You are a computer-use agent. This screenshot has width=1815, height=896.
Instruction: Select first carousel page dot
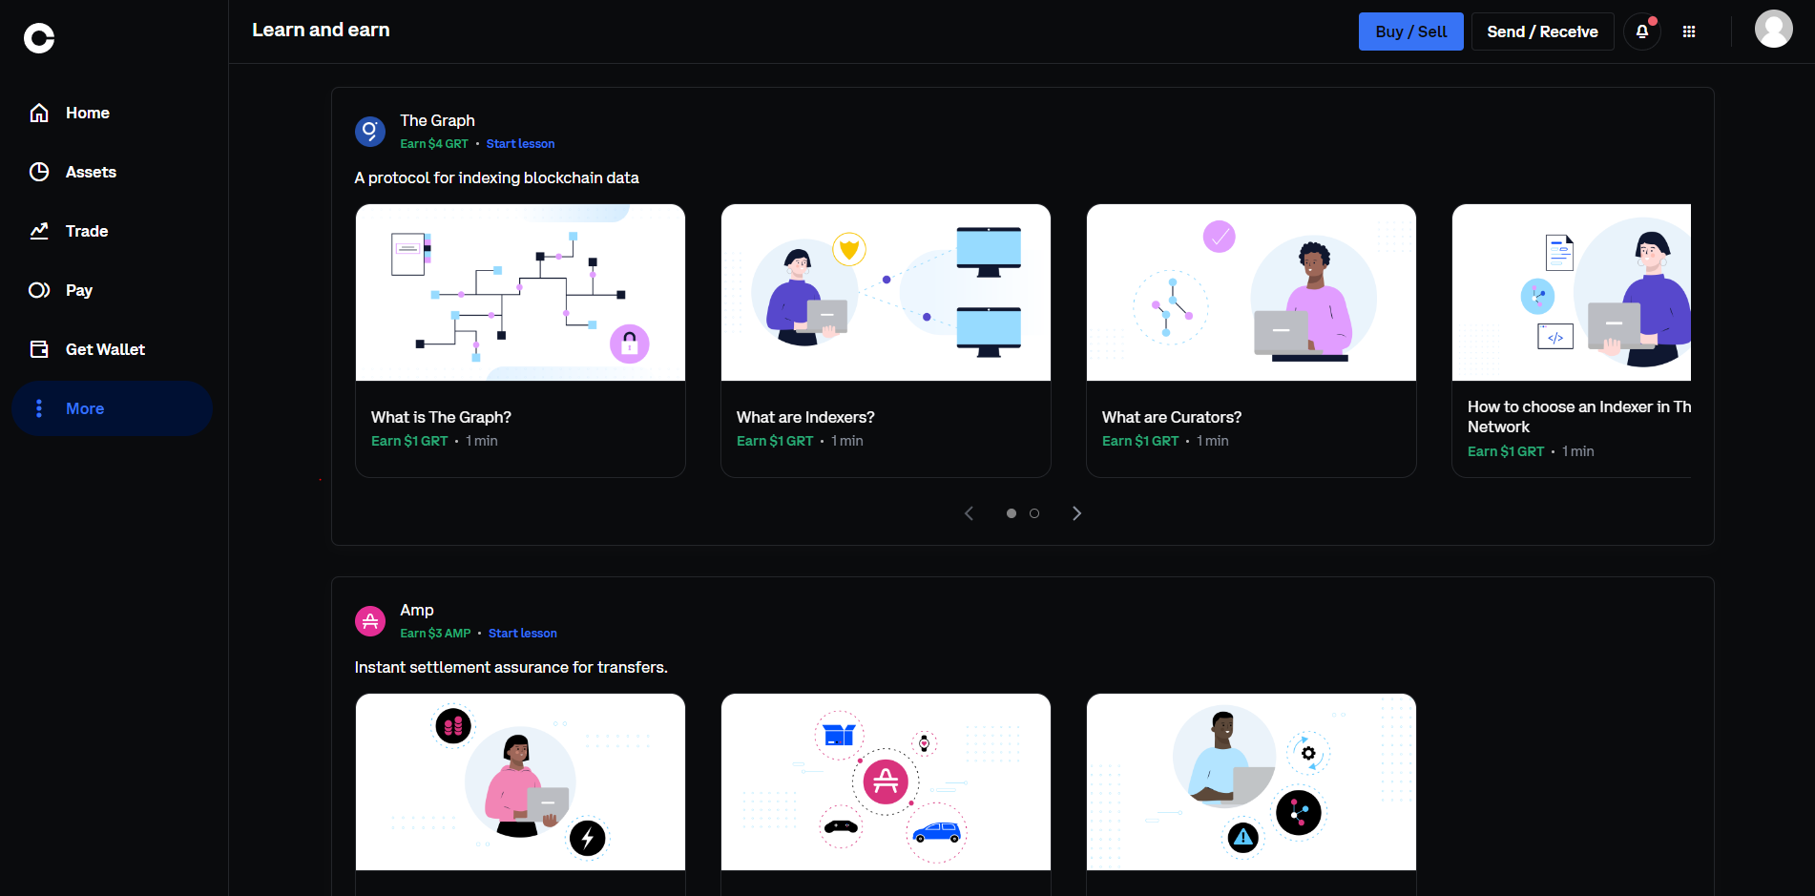point(1012,513)
